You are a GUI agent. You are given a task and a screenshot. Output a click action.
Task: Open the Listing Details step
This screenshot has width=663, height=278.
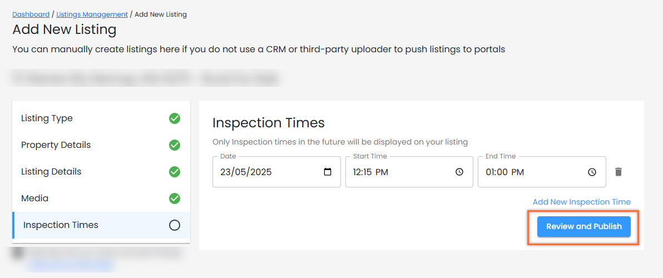(101, 172)
